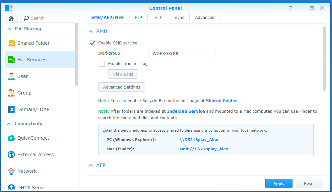Collapse the SMB section
This screenshot has height=192, width=332.
point(91,32)
